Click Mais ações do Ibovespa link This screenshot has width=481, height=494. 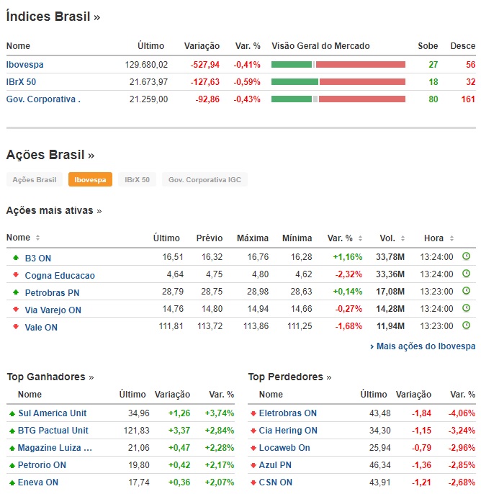pyautogui.click(x=423, y=346)
